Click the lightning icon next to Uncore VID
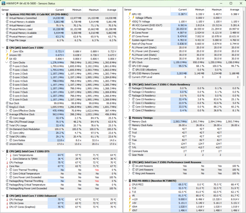This screenshot has width=246, height=213. [x=7, y=55]
